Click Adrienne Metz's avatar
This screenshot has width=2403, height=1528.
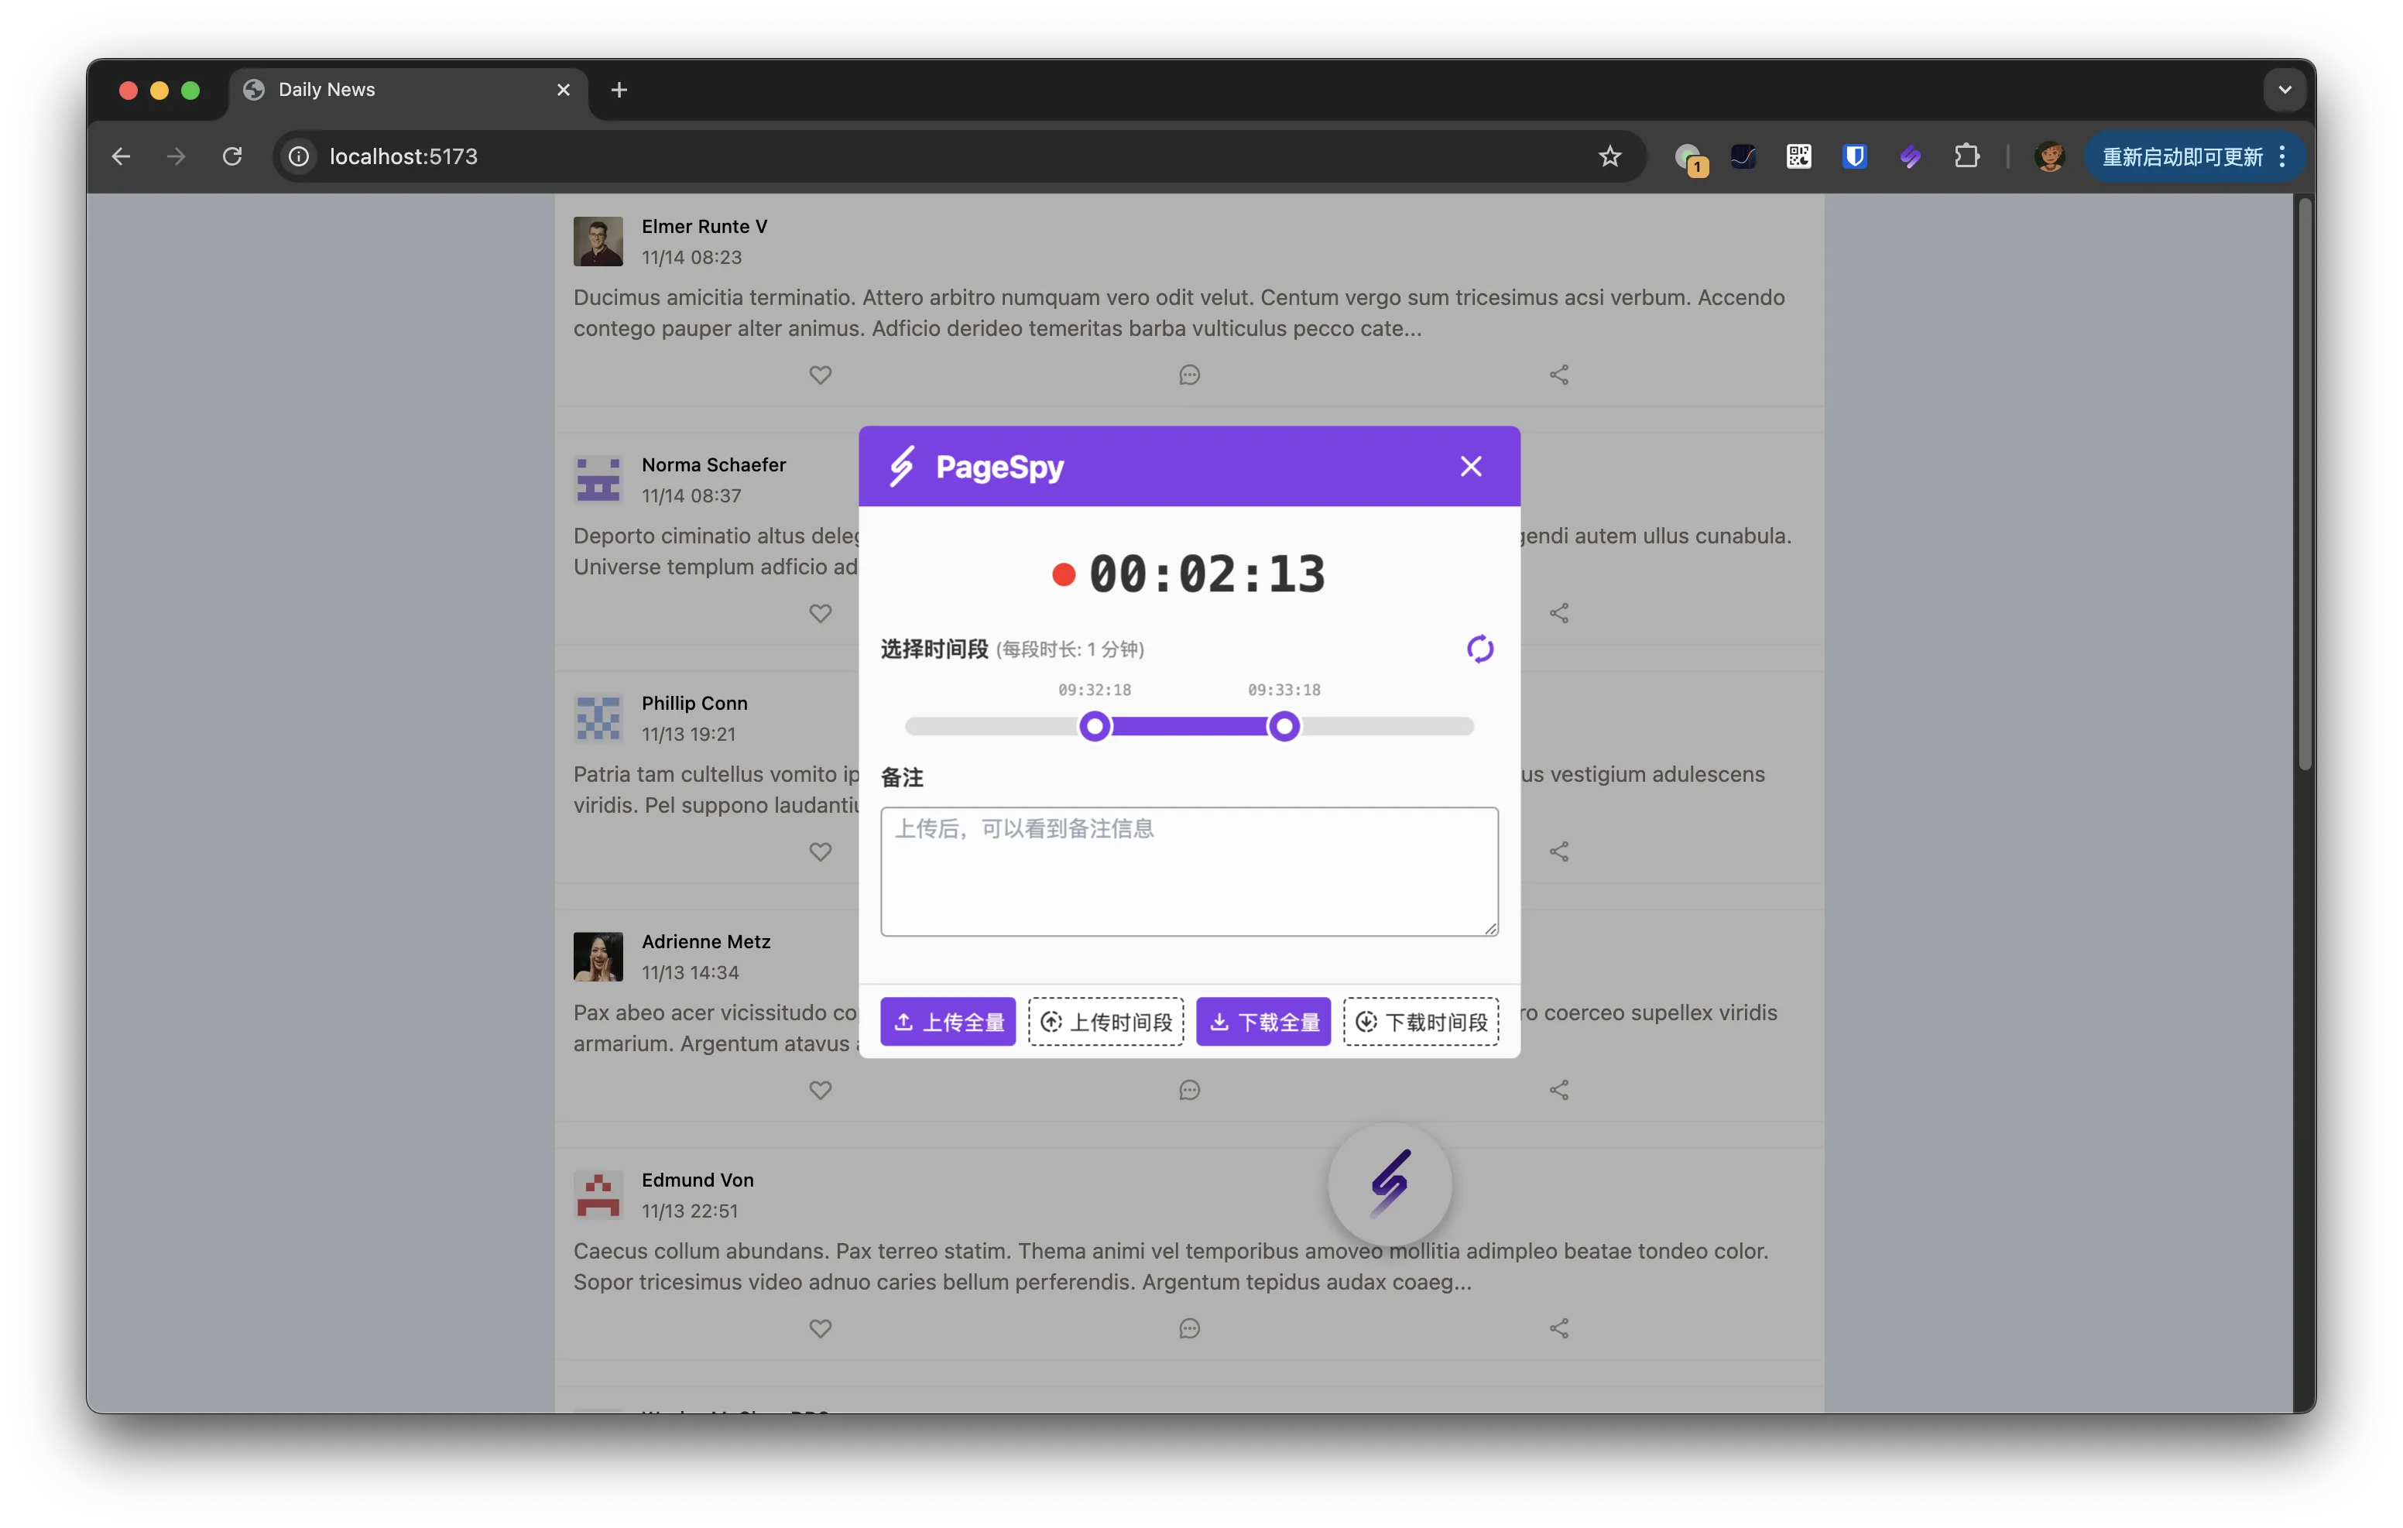tap(598, 956)
